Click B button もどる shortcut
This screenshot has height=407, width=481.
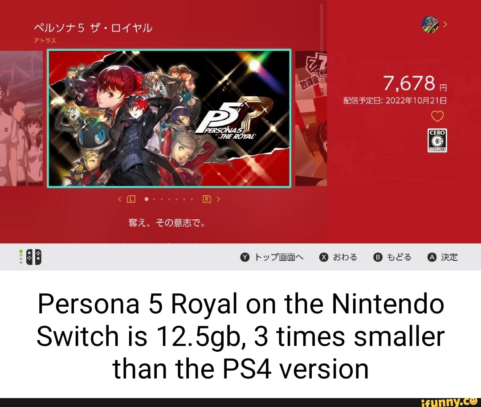click(392, 257)
